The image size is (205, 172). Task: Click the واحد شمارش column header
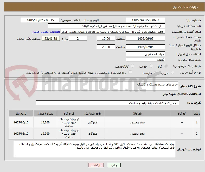[x=93, y=114]
